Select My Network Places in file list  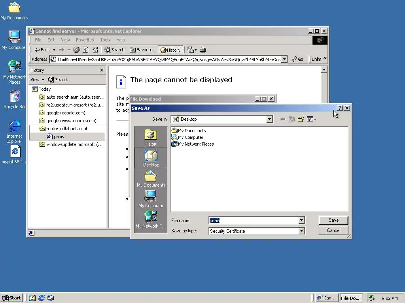pos(193,144)
